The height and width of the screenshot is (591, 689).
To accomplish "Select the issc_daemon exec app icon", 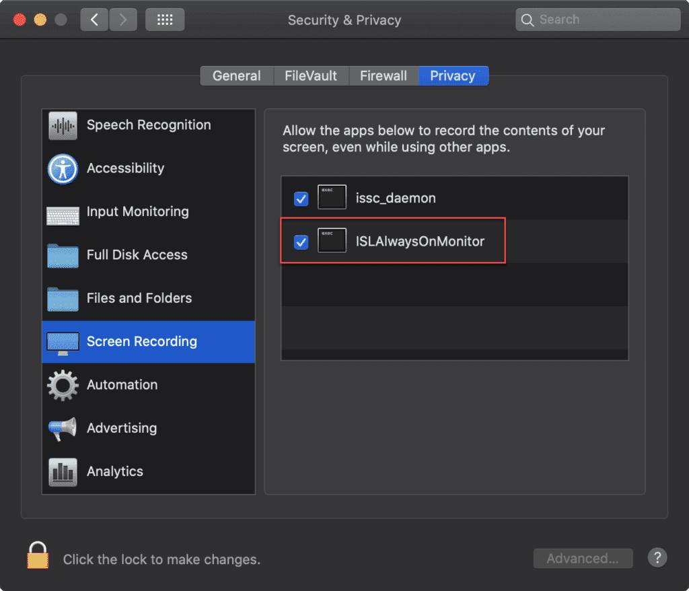I will 332,198.
